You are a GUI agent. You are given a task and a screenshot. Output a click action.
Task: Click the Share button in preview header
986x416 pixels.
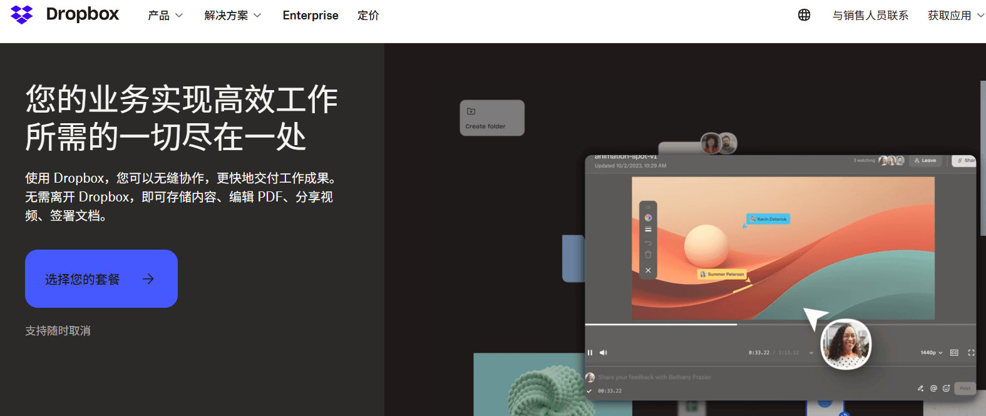click(x=964, y=161)
